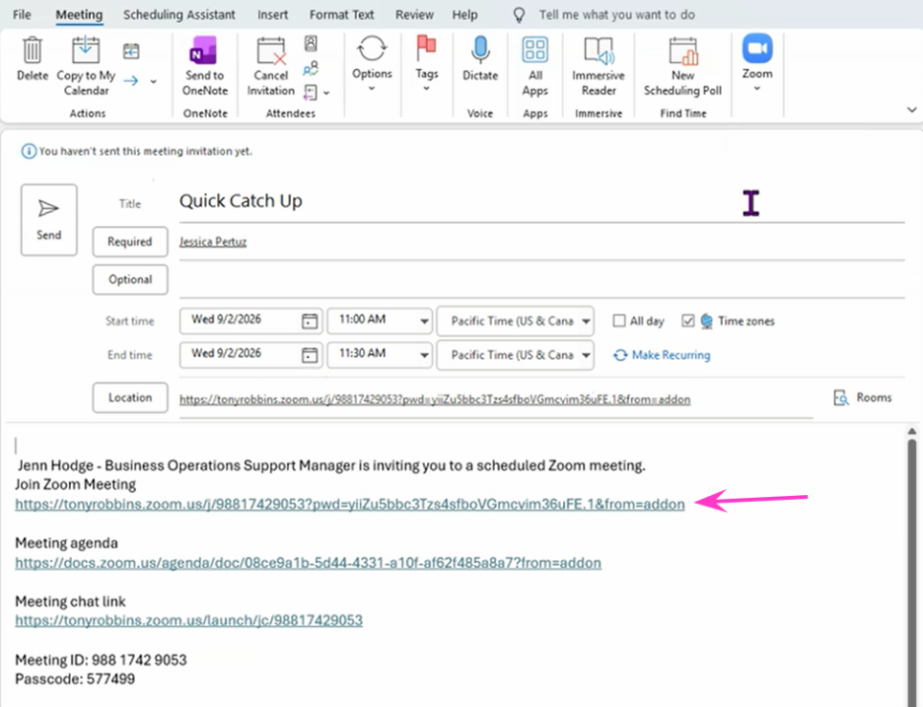923x707 pixels.
Task: Click the info icon beside unsent invitation notice
Action: (29, 151)
